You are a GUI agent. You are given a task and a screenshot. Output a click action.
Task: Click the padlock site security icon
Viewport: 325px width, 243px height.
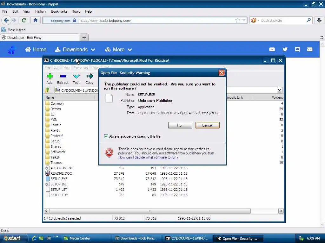click(x=75, y=20)
